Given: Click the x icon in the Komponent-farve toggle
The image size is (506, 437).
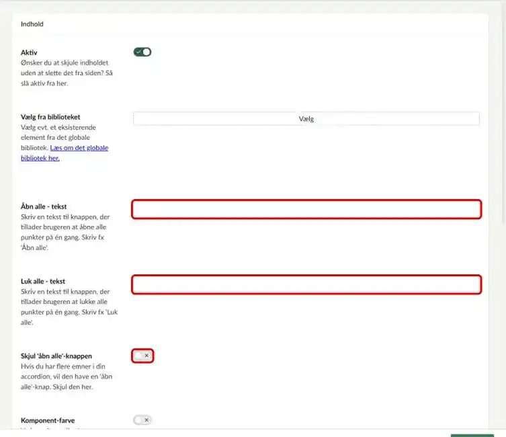Looking at the screenshot, I should click(x=146, y=420).
